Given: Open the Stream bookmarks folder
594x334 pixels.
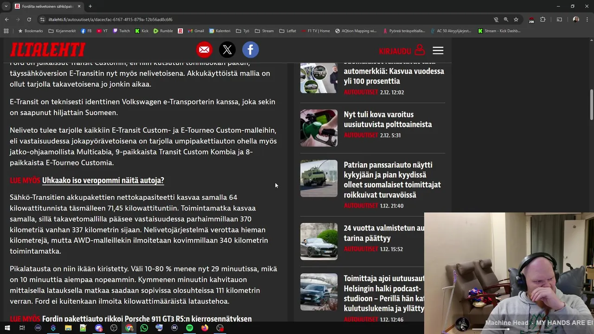Looking at the screenshot, I should tap(264, 31).
